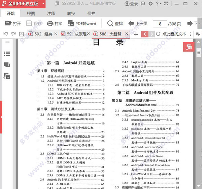The height and width of the screenshot is (189, 202).
Task: Expand the ribbon overflow chevron at right
Action: click(200, 24)
